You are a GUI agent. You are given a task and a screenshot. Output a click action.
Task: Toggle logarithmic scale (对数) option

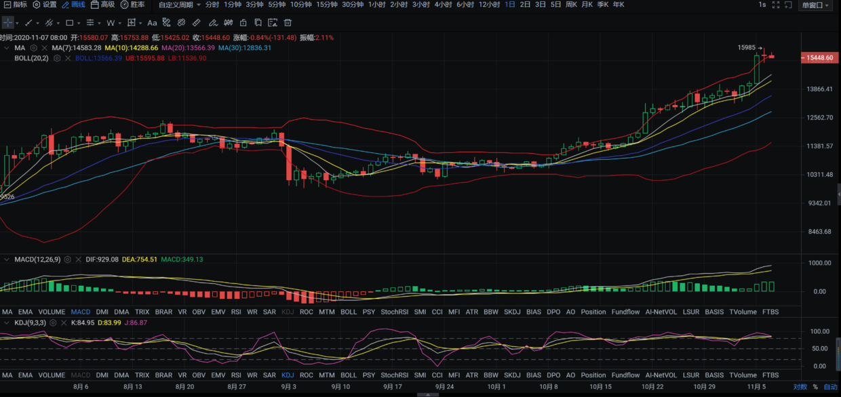click(x=800, y=387)
